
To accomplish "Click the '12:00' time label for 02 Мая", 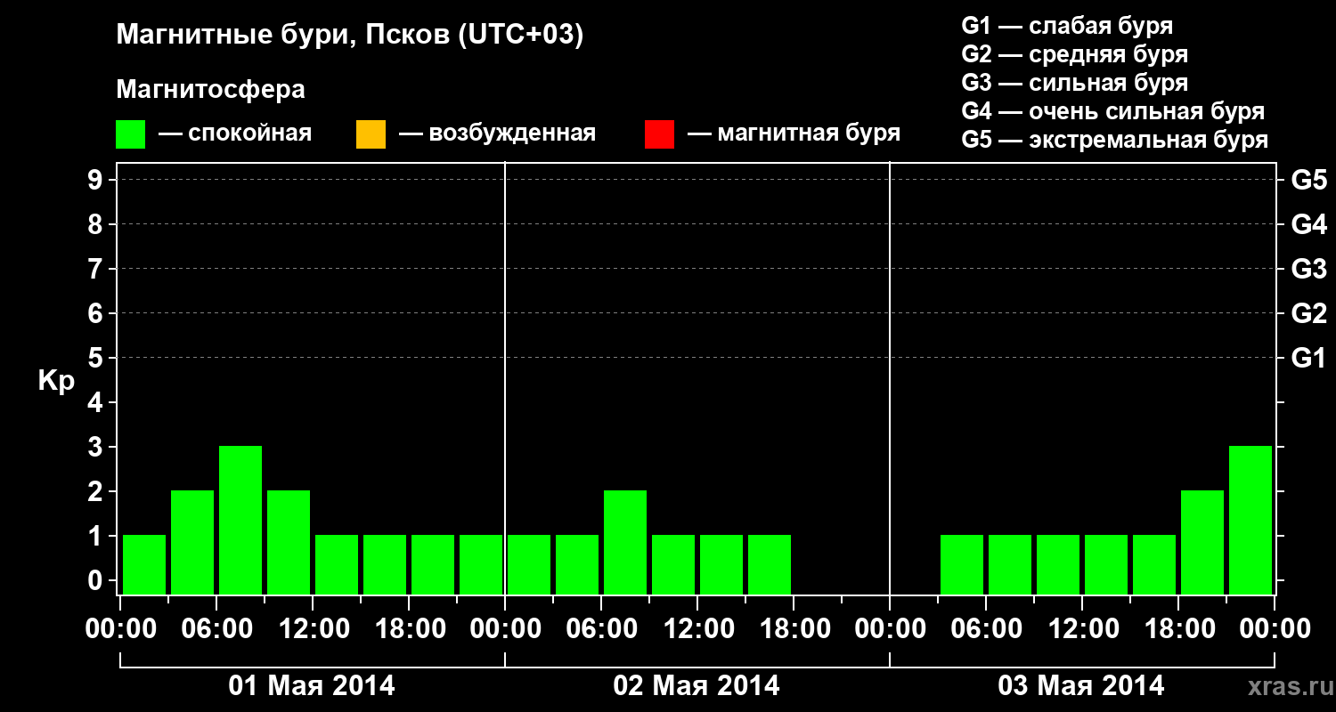I will [697, 629].
